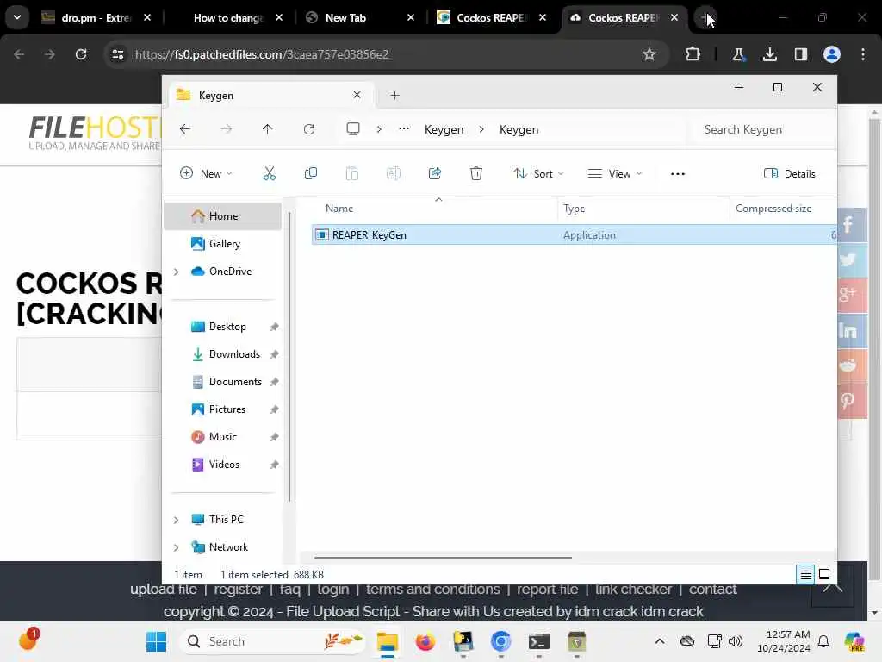
Task: Click the PC monitor icon in address bar
Action: coord(352,129)
